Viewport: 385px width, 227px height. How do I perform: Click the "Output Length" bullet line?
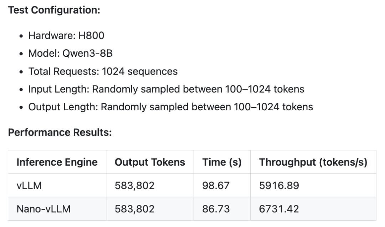point(170,107)
